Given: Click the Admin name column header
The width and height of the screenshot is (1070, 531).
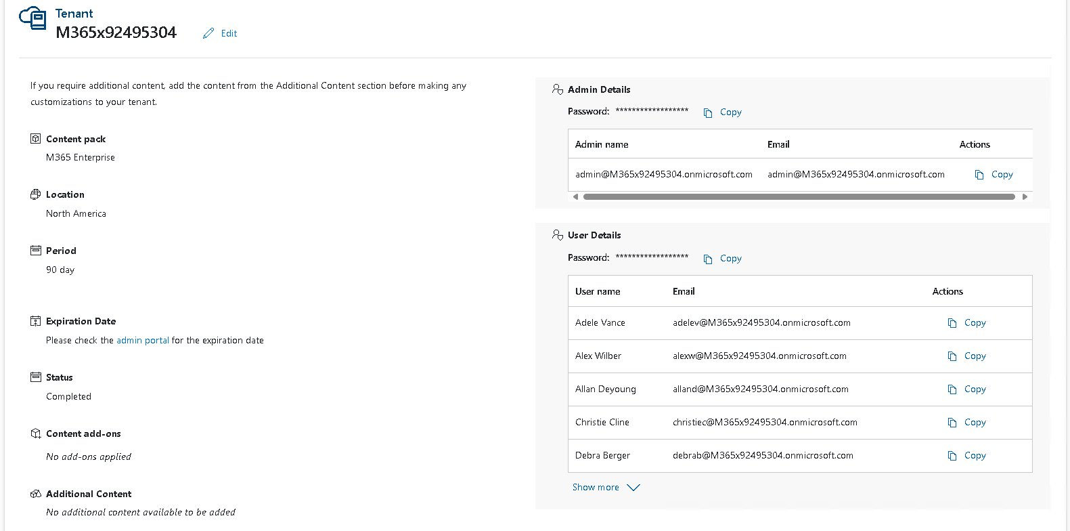Looking at the screenshot, I should coord(602,144).
